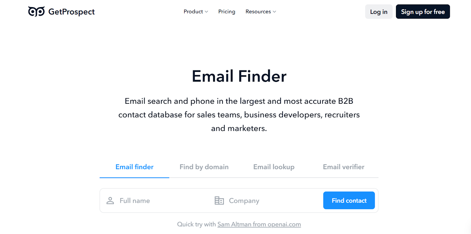
Task: Switch to the Find by domain tab
Action: coord(204,167)
